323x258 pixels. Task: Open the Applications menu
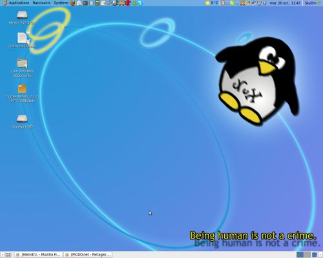tap(19, 3)
